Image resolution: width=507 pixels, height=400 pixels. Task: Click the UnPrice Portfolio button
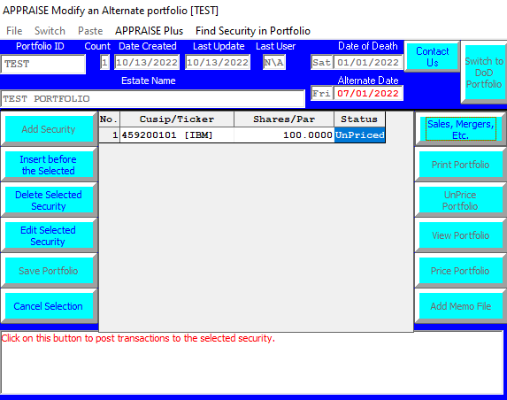[460, 200]
